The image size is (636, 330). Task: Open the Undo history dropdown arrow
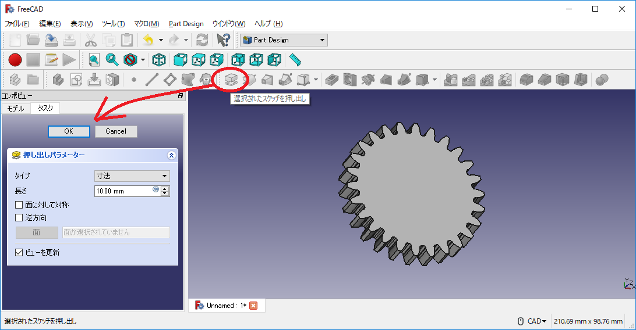[x=161, y=40]
